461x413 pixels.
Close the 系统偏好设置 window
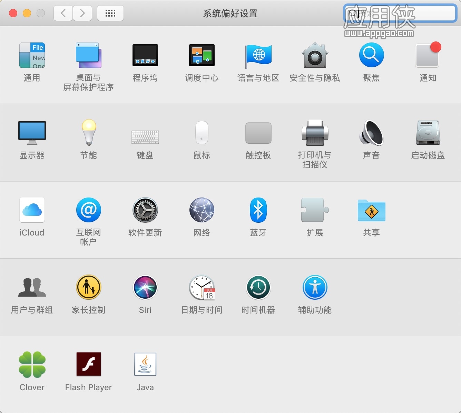[x=13, y=13]
